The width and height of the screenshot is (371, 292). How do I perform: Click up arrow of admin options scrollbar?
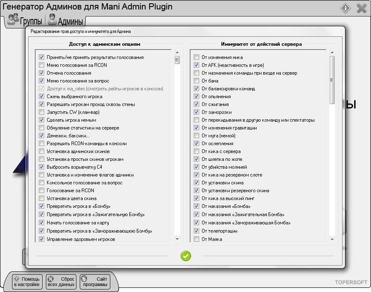(x=177, y=52)
